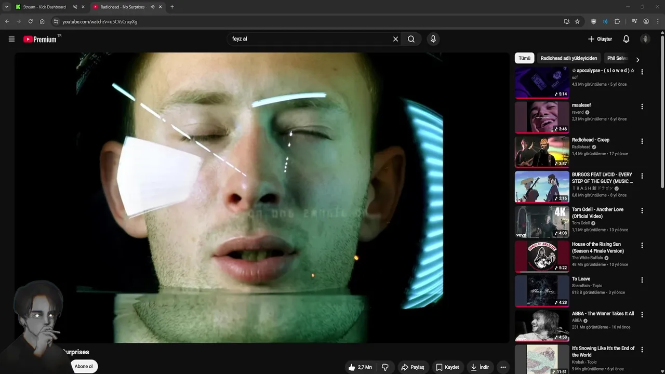
Task: Open tab search dropdown arrow
Action: pyautogui.click(x=7, y=7)
